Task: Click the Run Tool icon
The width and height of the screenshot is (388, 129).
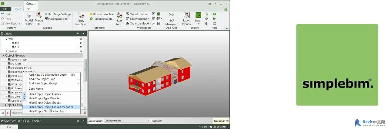Action: tap(119, 15)
